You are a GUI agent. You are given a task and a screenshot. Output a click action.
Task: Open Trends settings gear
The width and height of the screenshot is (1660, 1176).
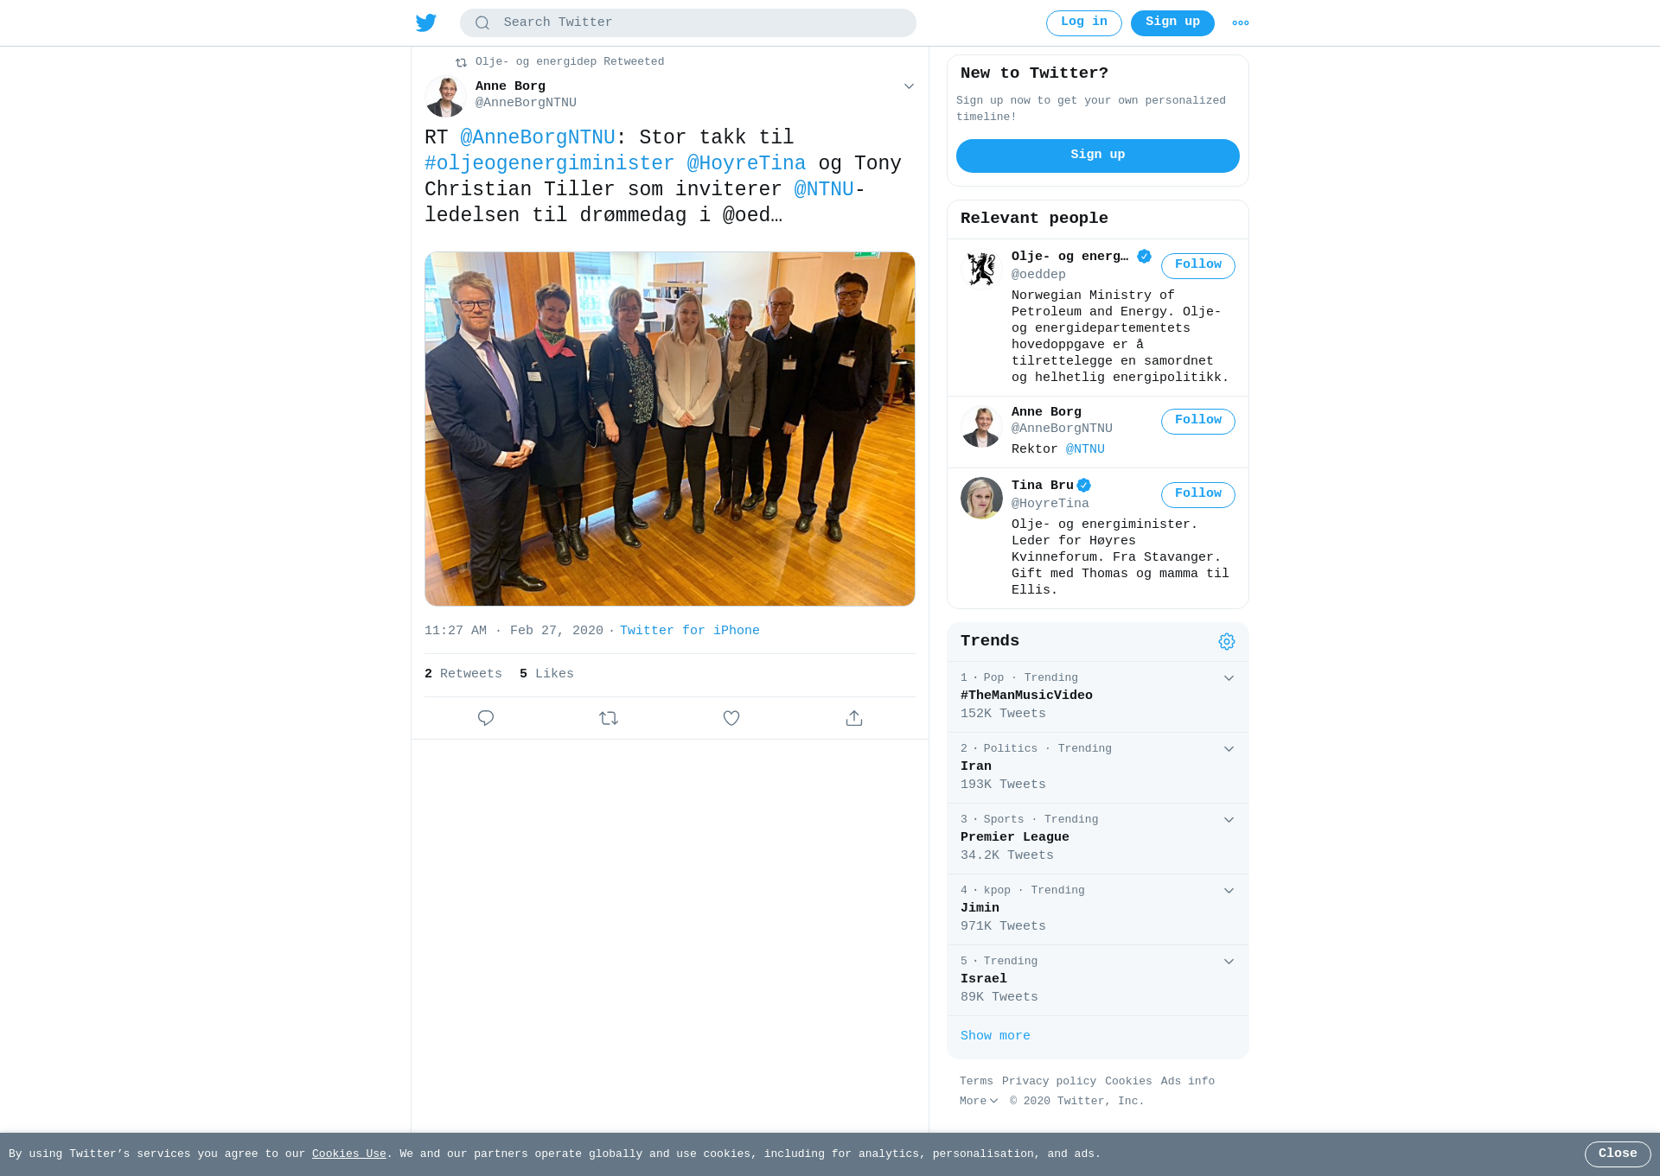(1227, 641)
